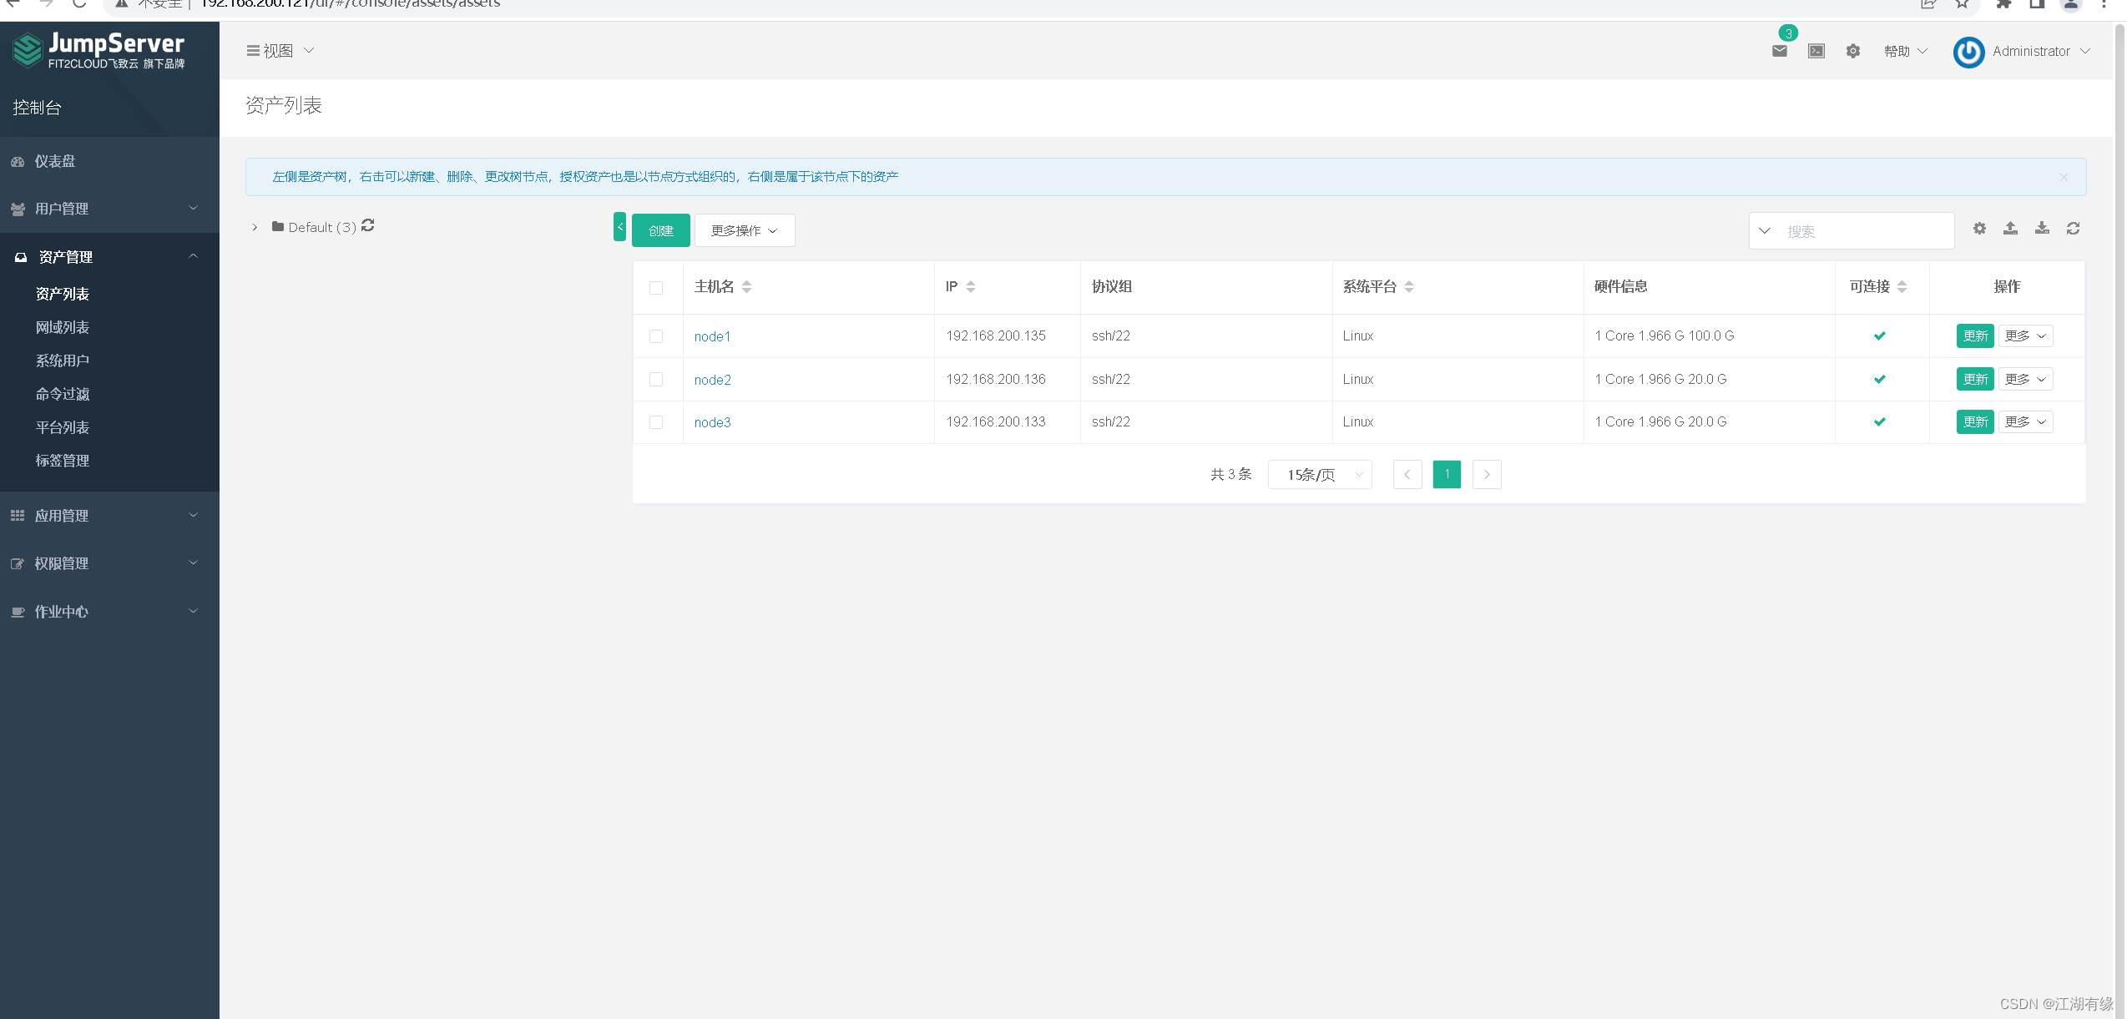Click browser share page icon

[x=1927, y=4]
